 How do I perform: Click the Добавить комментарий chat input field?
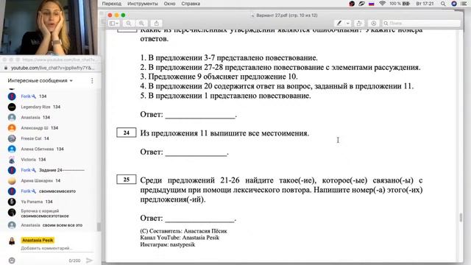click(57, 248)
